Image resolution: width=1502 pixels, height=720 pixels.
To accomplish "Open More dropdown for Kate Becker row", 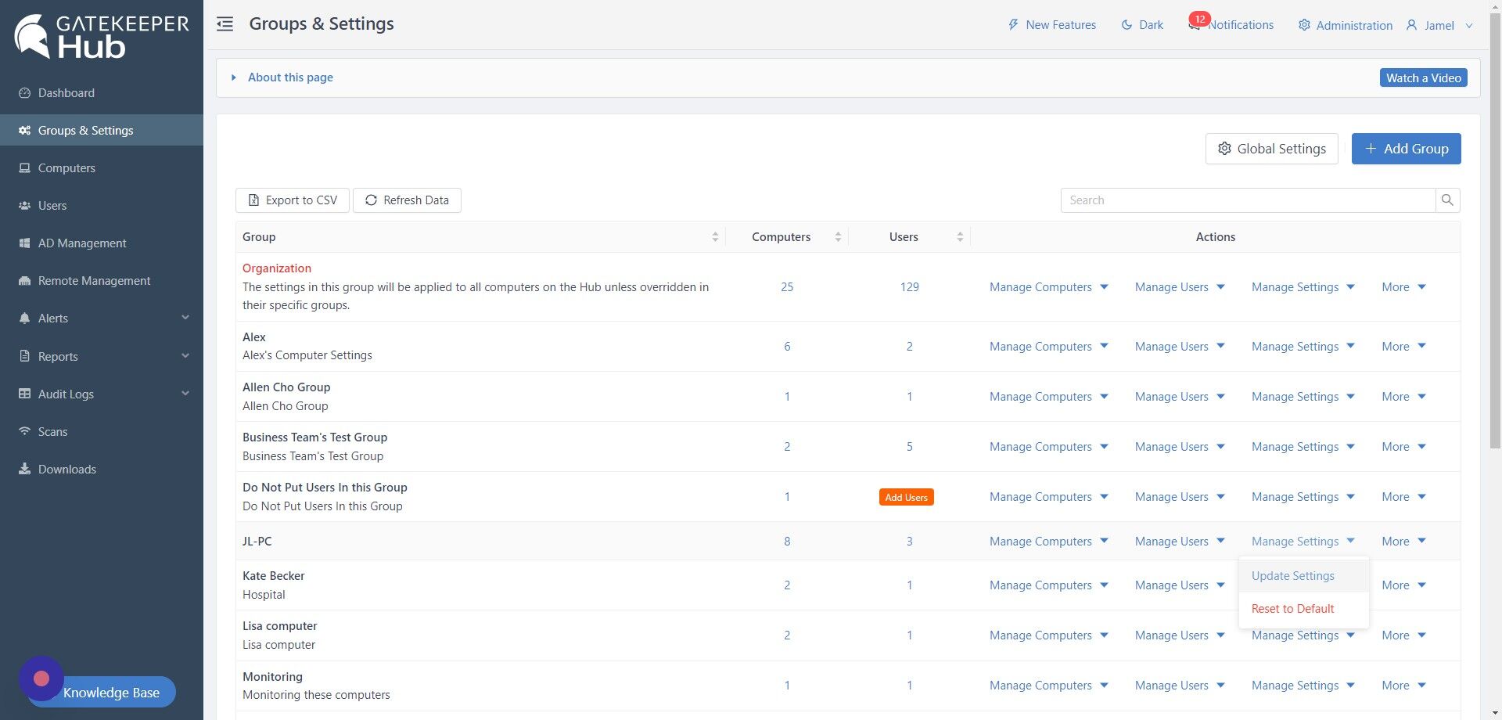I will pyautogui.click(x=1403, y=585).
